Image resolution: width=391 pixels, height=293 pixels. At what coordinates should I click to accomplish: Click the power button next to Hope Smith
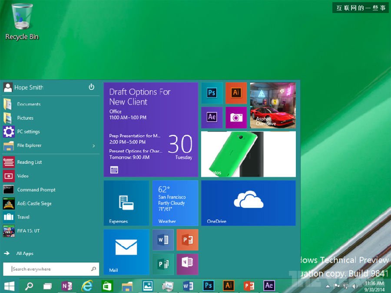[x=91, y=87]
